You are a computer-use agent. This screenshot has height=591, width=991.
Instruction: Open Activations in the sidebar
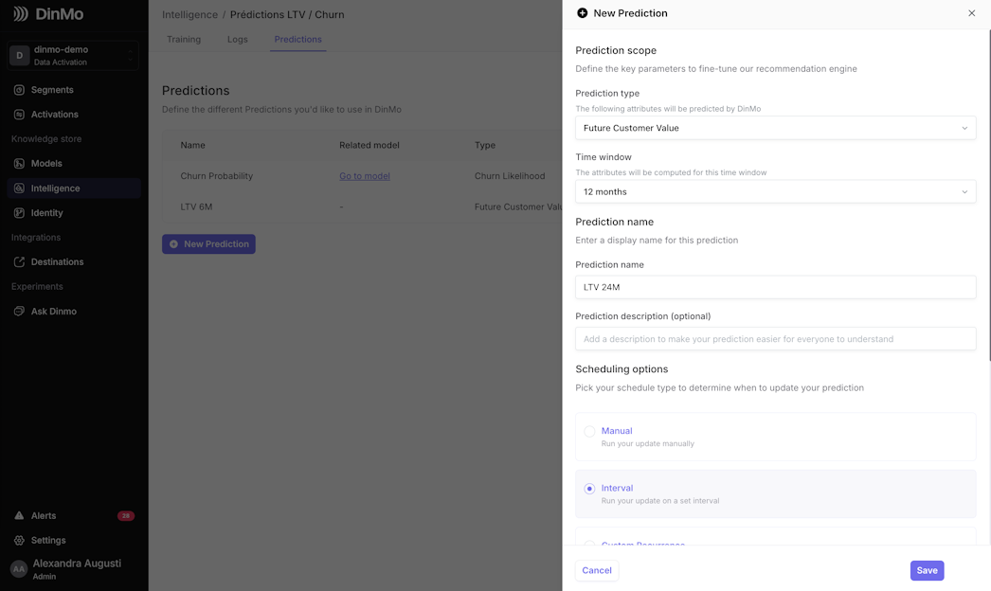pyautogui.click(x=73, y=115)
